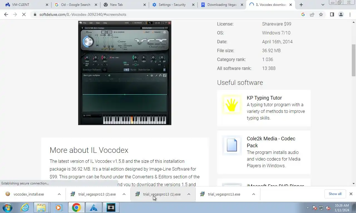
Task: Click the Shareware $99 license value
Action: pos(276,24)
